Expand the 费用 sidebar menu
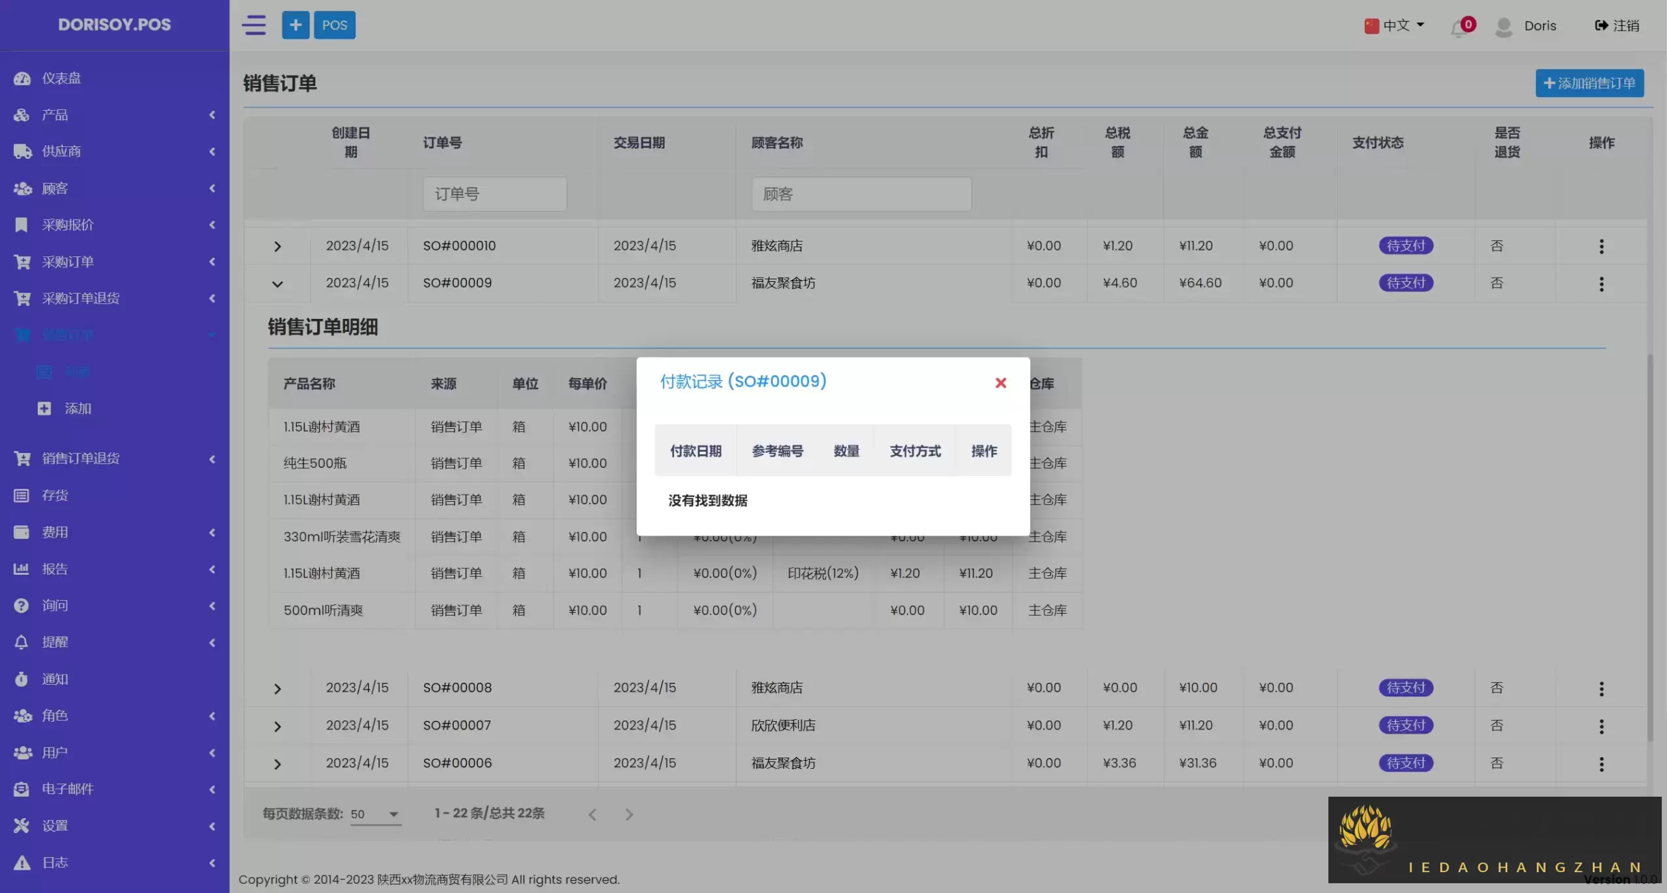The height and width of the screenshot is (893, 1667). 115,532
